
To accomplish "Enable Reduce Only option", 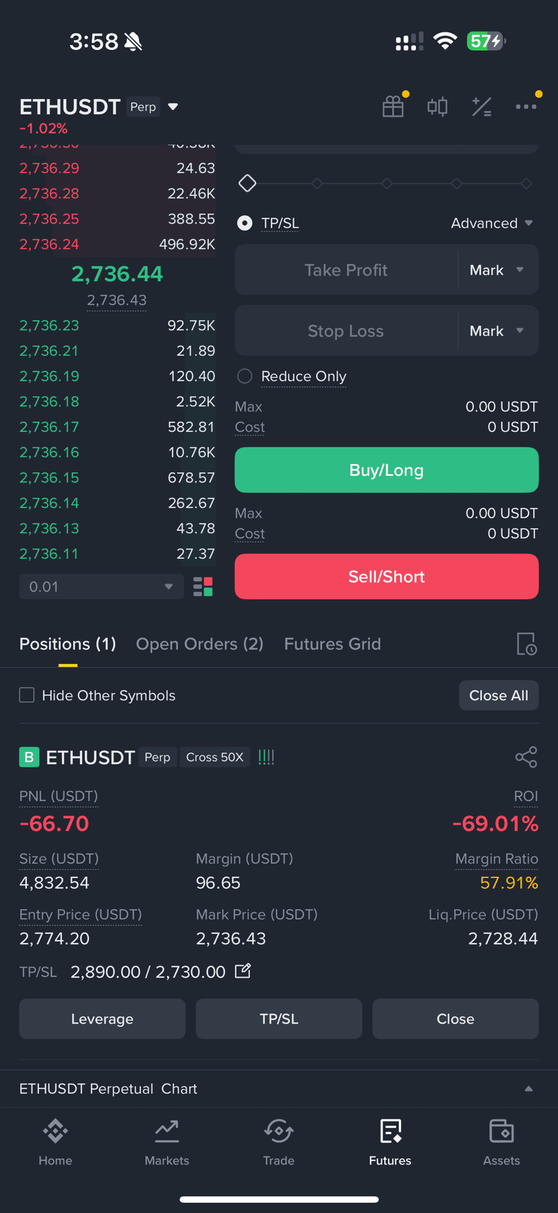I will [245, 376].
